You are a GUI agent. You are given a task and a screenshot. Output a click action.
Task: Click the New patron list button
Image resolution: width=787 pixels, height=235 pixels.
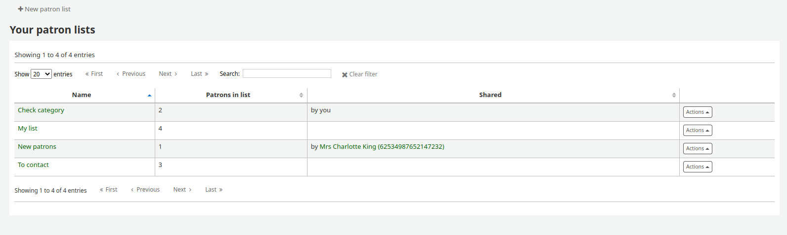tap(44, 9)
